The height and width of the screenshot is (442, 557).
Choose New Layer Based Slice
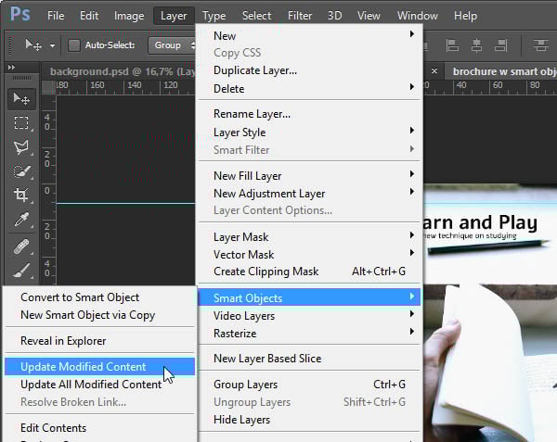tap(309, 358)
